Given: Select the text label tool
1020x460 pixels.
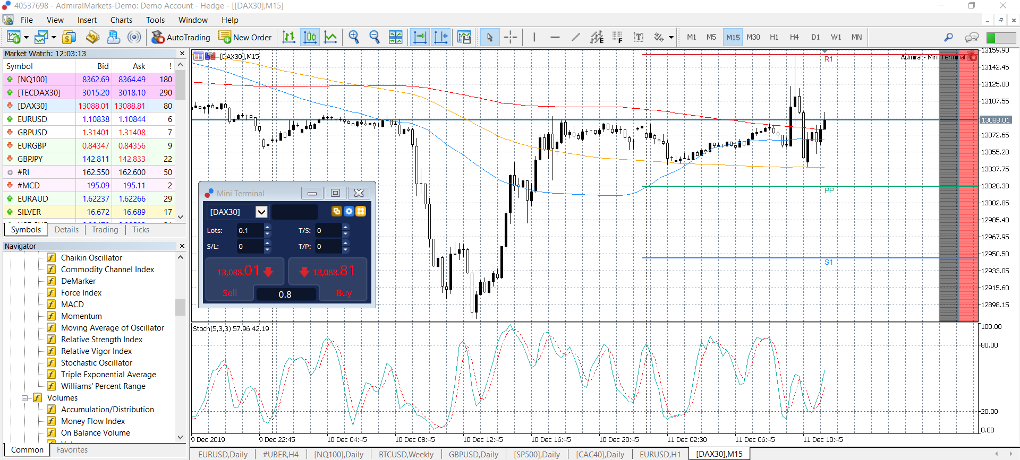Looking at the screenshot, I should tap(639, 37).
